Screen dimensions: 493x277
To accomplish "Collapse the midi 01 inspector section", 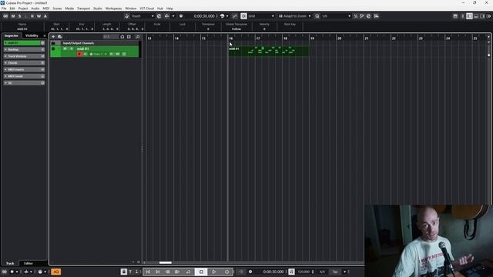I will coord(24,43).
